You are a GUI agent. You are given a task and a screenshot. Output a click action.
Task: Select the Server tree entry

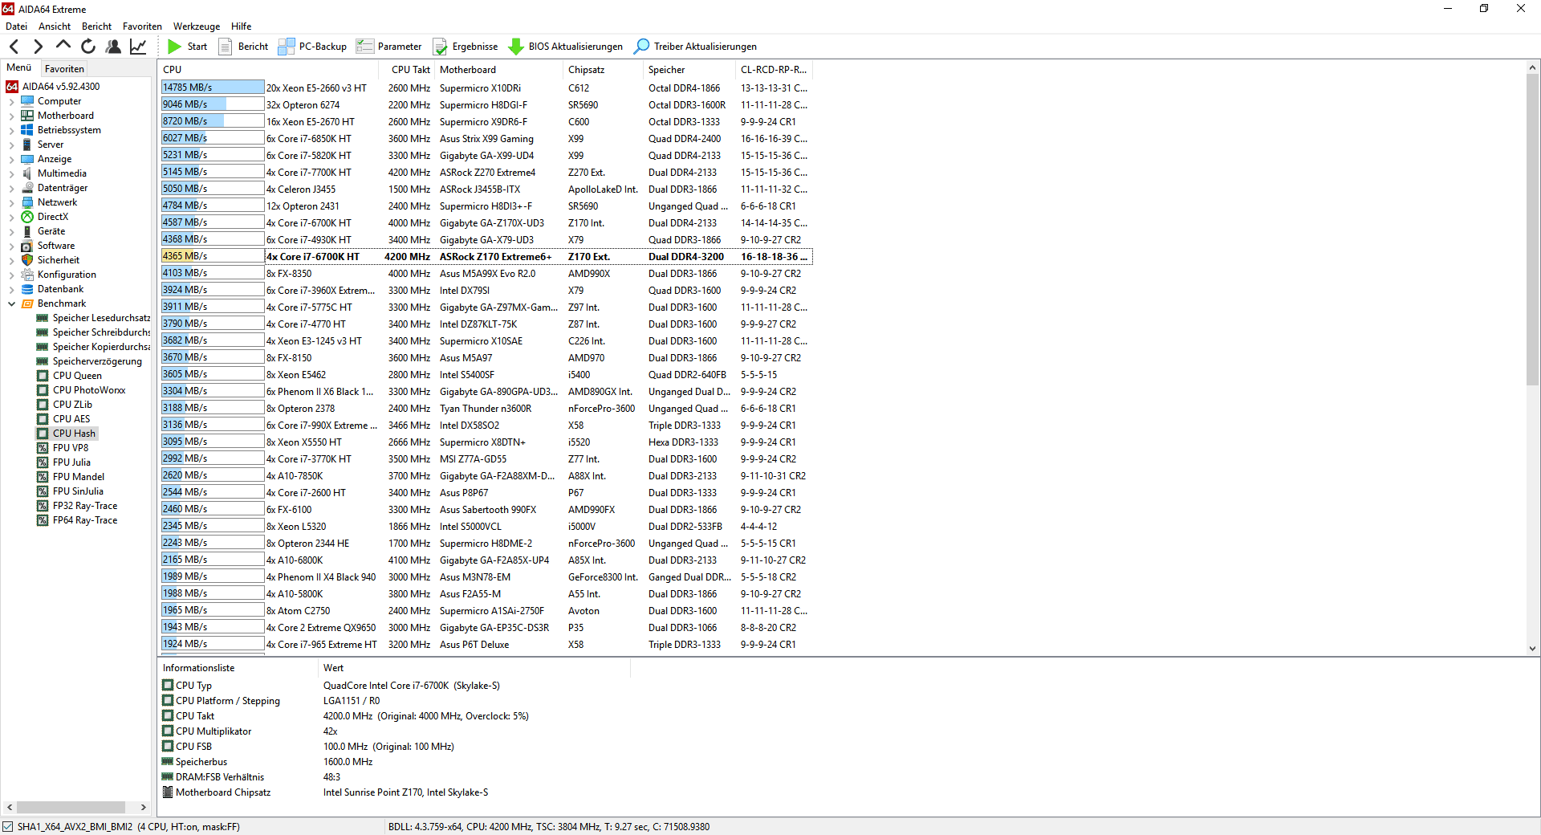point(50,145)
